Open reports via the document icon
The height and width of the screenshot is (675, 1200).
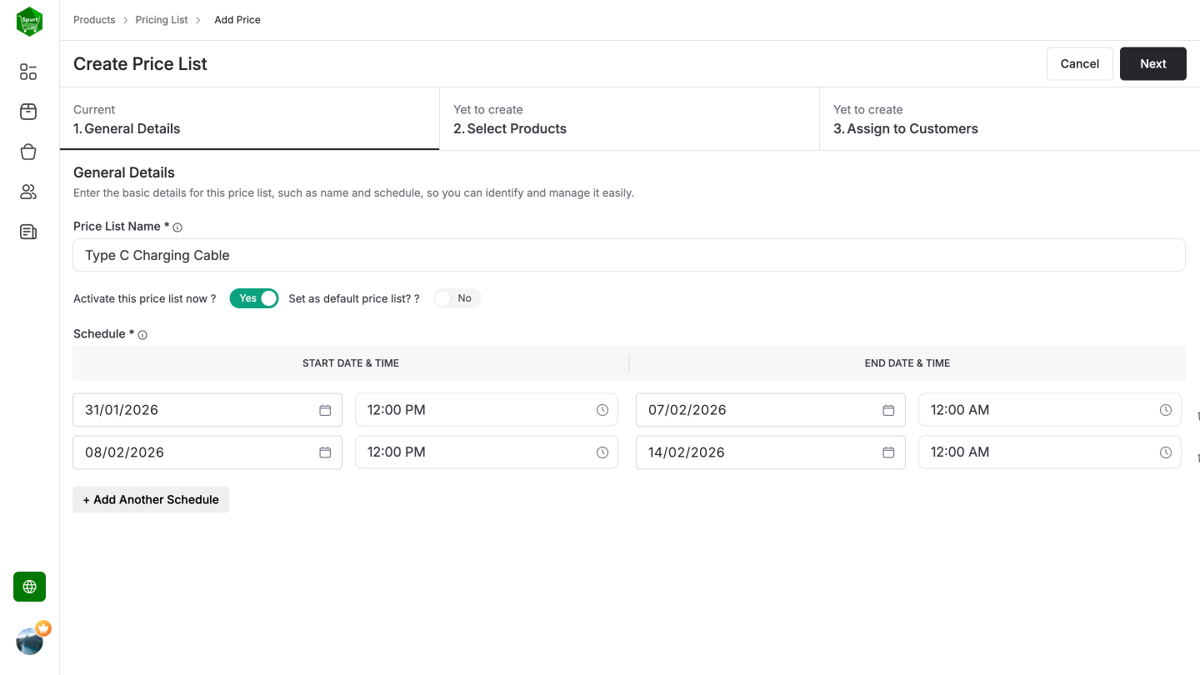[27, 231]
